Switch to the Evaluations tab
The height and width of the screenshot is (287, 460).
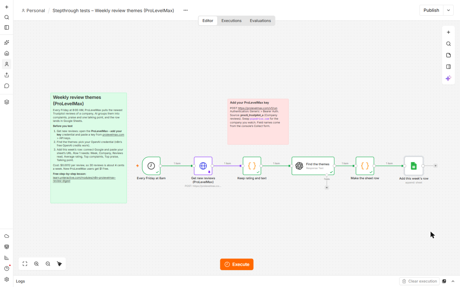tap(260, 20)
